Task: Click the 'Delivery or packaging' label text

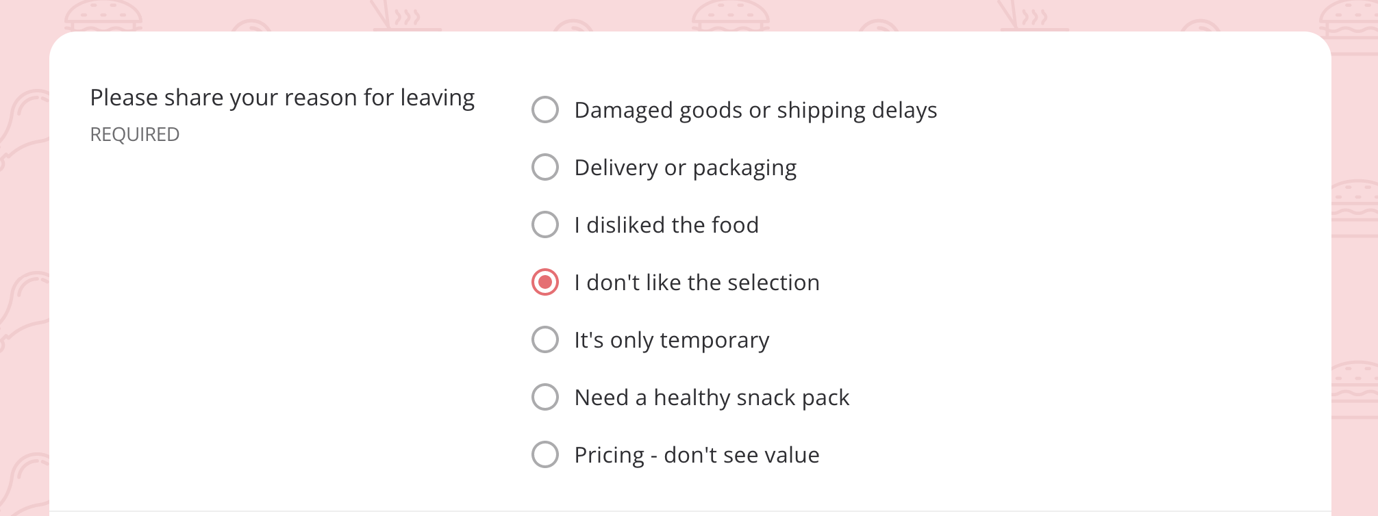Action: (x=686, y=168)
